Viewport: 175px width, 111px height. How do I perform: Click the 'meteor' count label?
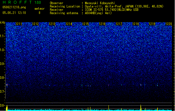click(40, 9)
